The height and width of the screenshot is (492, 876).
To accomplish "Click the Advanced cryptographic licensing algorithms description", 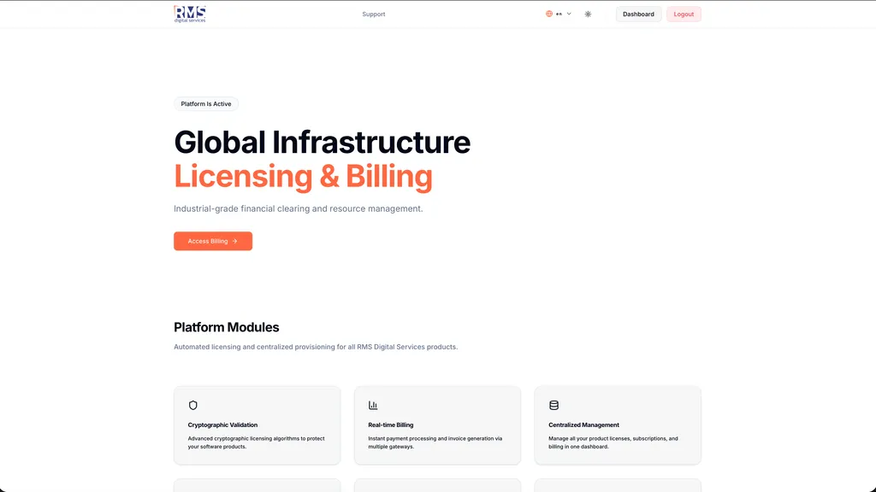I will click(x=257, y=442).
